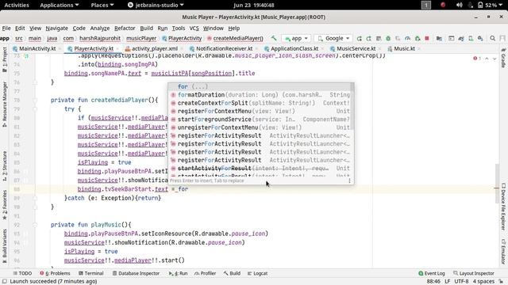This screenshot has height=285, width=508.
Task: Click the UTF-8 encoding indicator
Action: (461, 282)
